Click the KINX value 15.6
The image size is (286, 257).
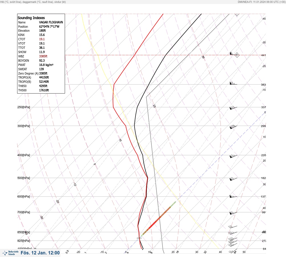click(x=42, y=35)
